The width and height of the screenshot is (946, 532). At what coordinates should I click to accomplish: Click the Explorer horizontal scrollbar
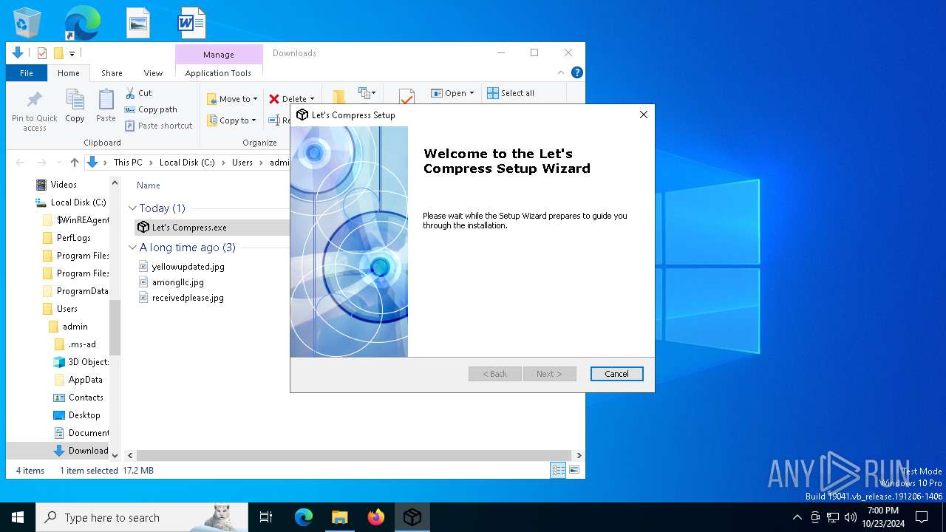[354, 455]
